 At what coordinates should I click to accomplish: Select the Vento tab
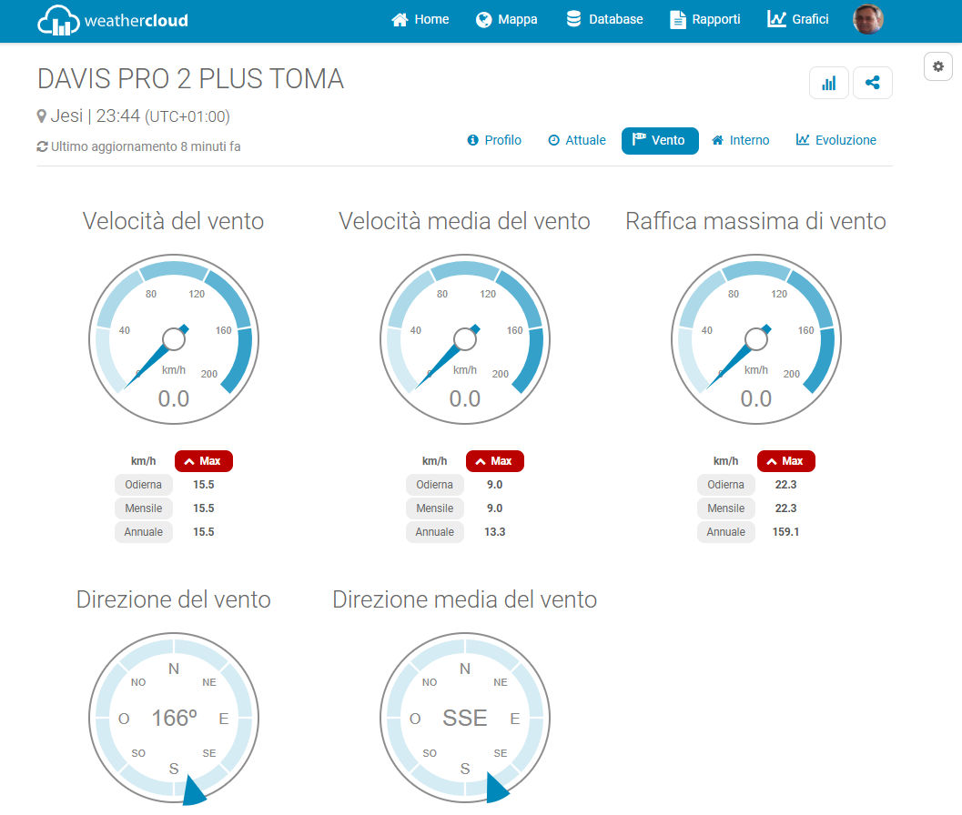(659, 140)
